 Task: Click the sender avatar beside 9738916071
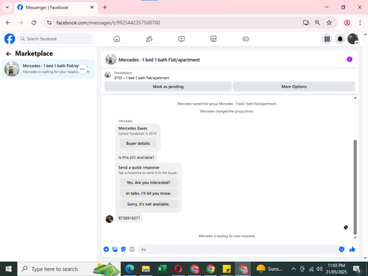[x=110, y=219]
